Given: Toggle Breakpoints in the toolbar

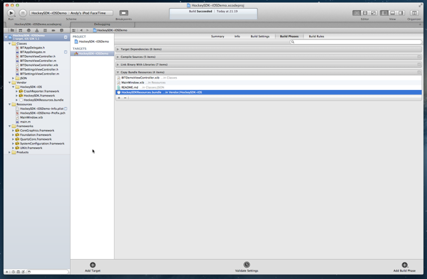Looking at the screenshot, I should click(x=123, y=13).
